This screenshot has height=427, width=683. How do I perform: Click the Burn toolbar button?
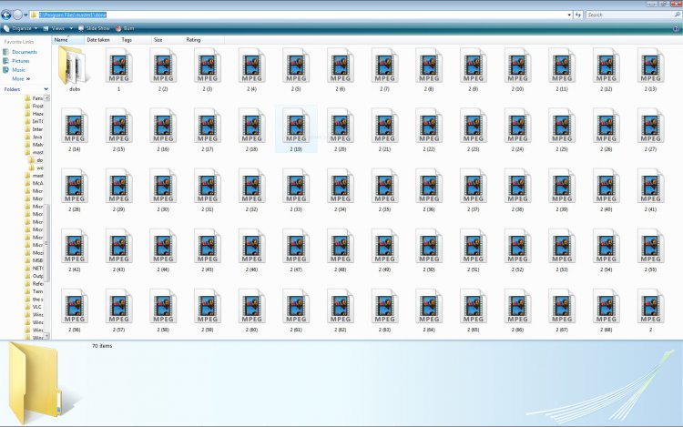pyautogui.click(x=125, y=28)
